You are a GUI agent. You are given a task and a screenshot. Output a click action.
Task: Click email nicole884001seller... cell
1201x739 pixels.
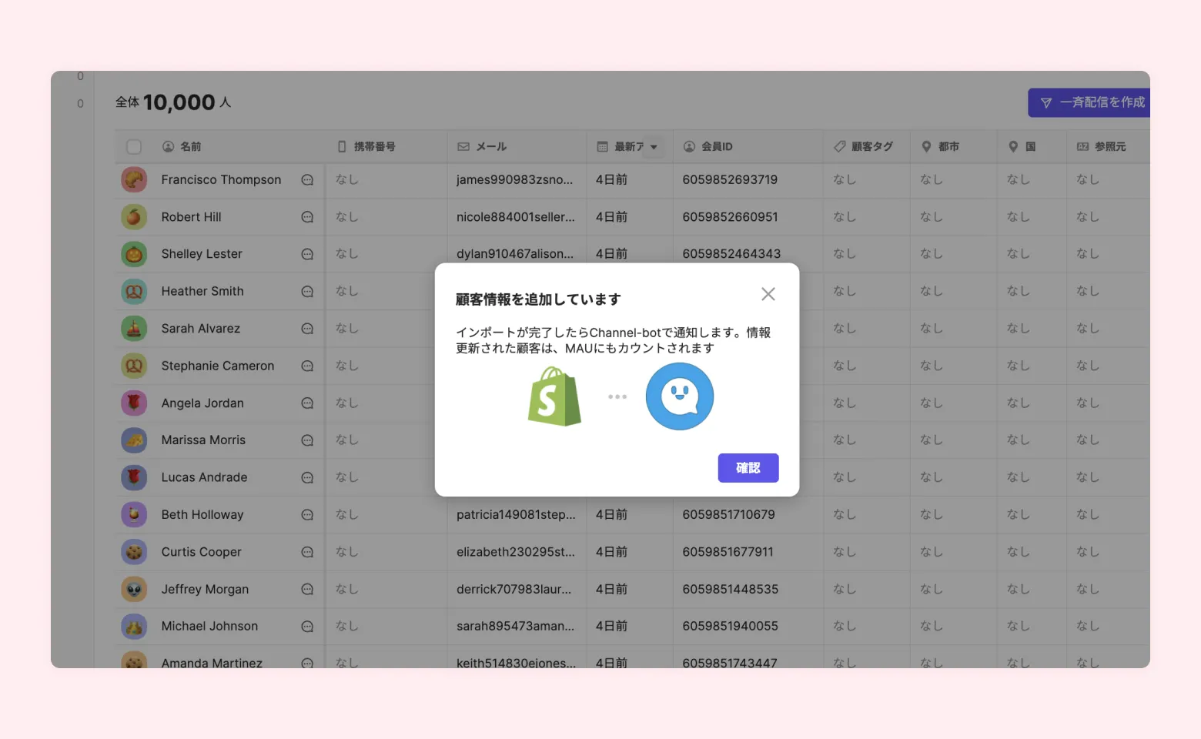[x=516, y=217]
